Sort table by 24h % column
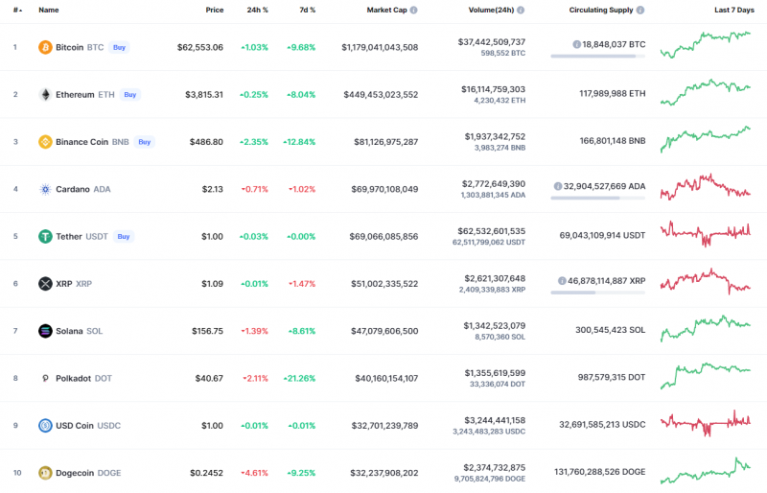Screen dimensions: 767x493 coord(257,10)
